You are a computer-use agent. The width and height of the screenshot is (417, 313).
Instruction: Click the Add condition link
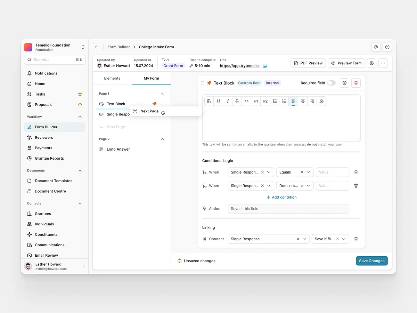point(281,197)
